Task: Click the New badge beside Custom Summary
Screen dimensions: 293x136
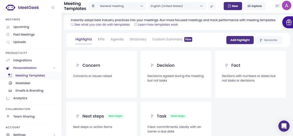Action: pyautogui.click(x=188, y=39)
